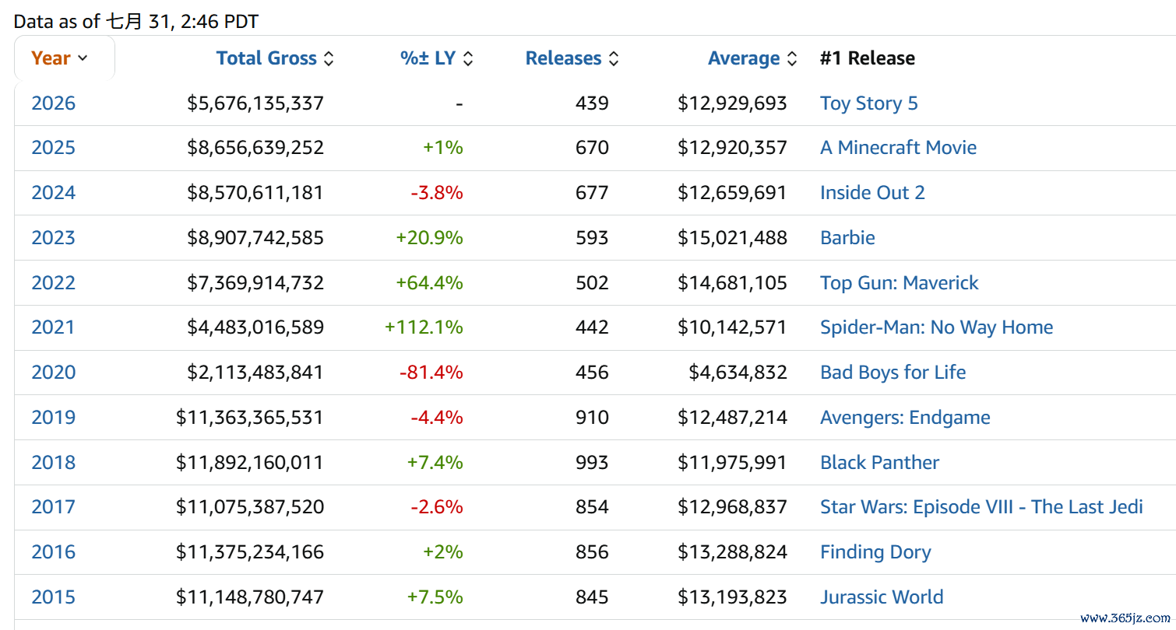Click total gross $5,676,135,337
Viewport: 1176px width, 630px height.
click(x=255, y=103)
